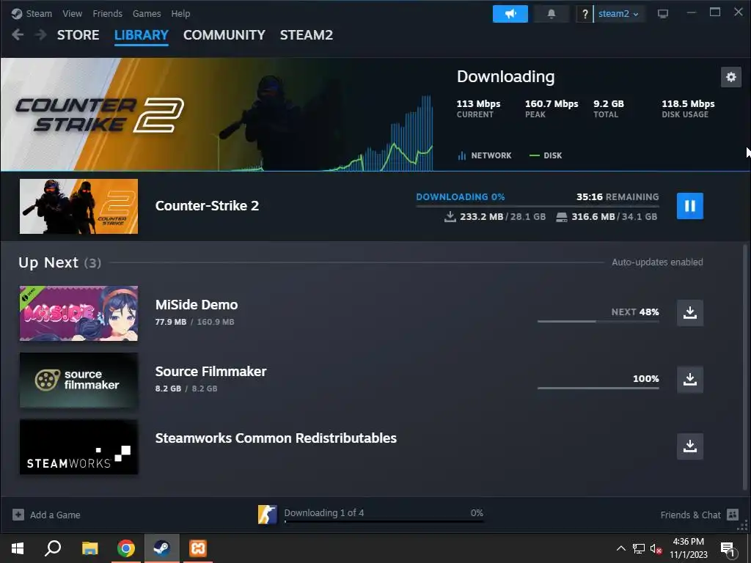
Task: Start Steamworks Common Redistributables download
Action: [689, 446]
